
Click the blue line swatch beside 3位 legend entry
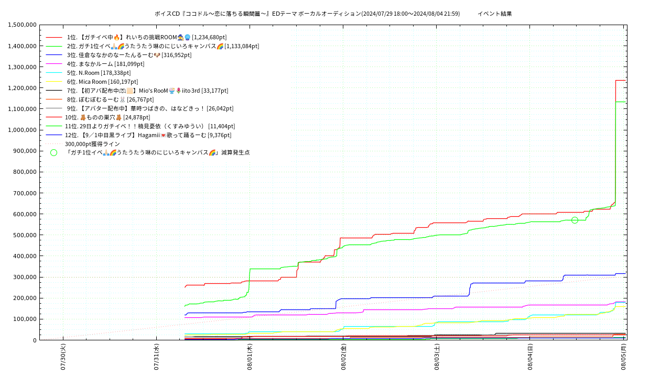tap(54, 55)
